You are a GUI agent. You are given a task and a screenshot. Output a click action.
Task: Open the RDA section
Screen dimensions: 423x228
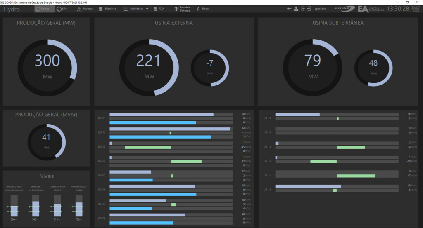click(x=159, y=9)
